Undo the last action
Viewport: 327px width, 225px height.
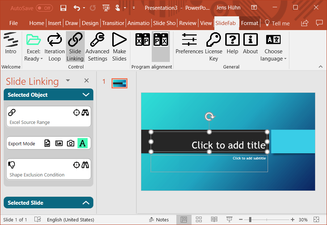click(x=77, y=8)
